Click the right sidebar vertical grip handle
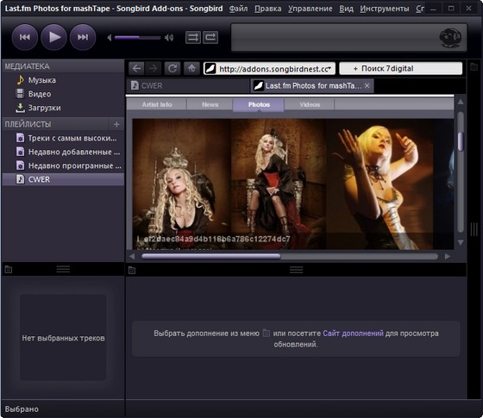Viewport: 483px width, 418px height. [x=474, y=229]
